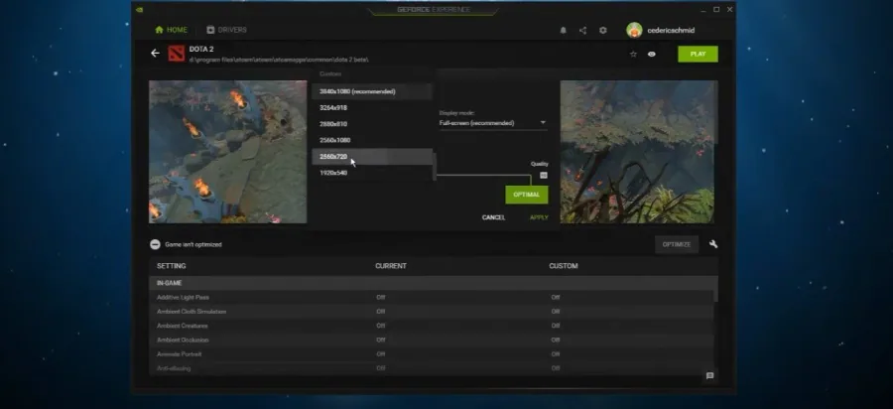
Task: Click the DOTA 2 install path text
Action: tap(279, 60)
